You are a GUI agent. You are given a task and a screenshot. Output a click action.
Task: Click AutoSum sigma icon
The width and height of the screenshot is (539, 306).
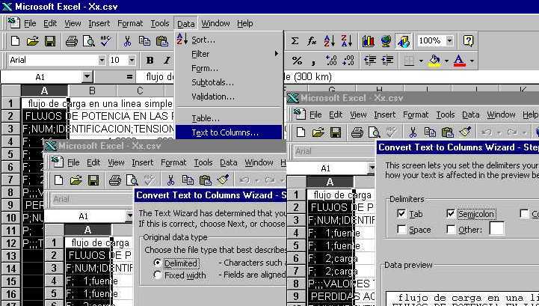coord(295,41)
